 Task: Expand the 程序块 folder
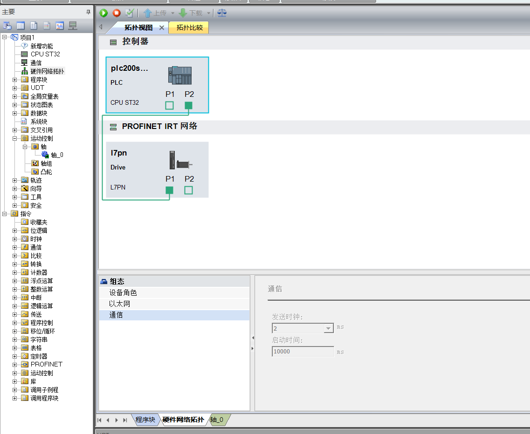(14, 80)
